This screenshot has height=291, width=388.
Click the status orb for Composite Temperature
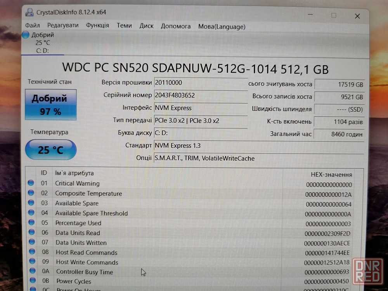coord(31,192)
